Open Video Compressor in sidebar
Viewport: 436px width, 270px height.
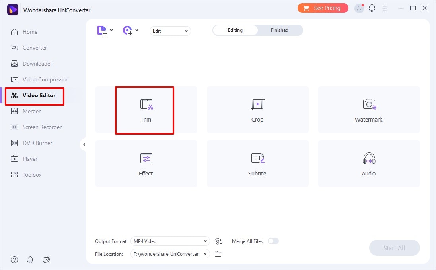pos(39,80)
